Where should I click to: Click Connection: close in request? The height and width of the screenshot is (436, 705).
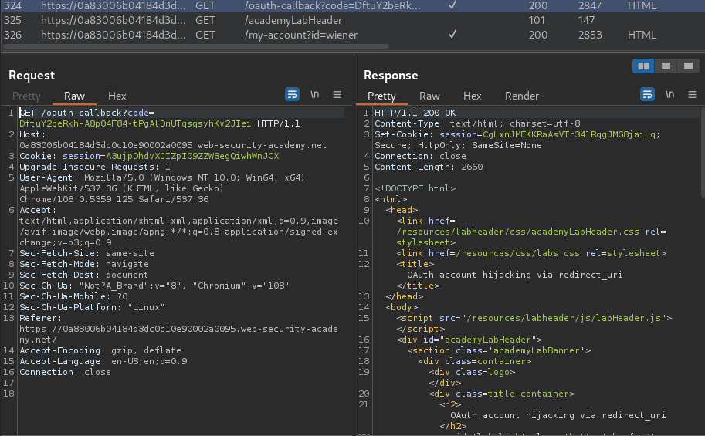click(65, 372)
